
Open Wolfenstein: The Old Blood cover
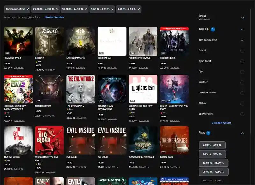point(50,140)
